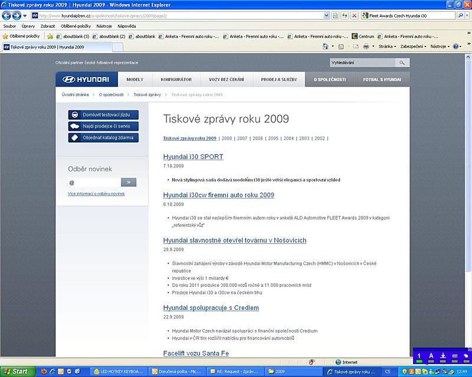Open Hyundai spolupracuje s Crediem article

[x=211, y=308]
